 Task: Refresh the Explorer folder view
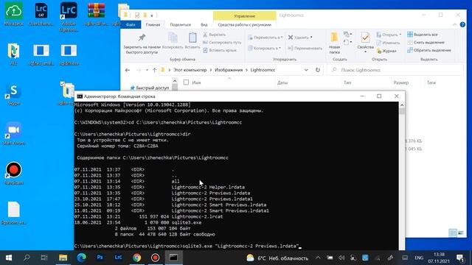(318, 70)
